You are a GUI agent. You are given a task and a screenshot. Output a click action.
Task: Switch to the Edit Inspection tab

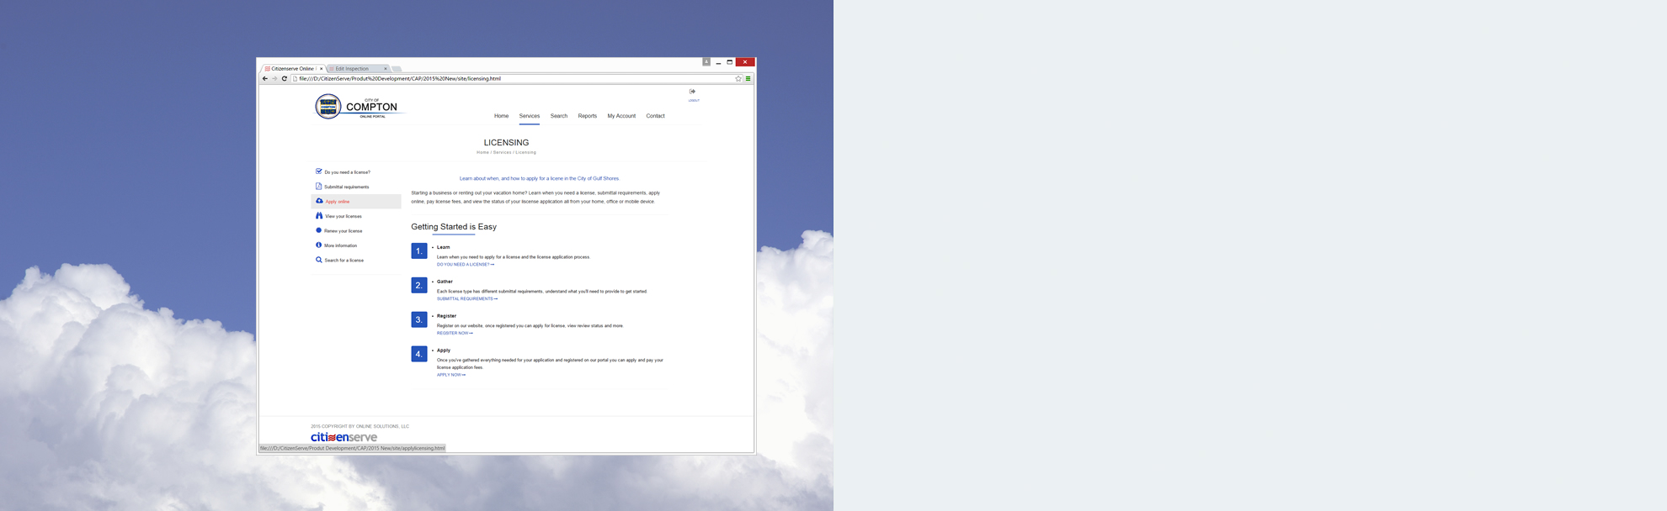click(352, 69)
